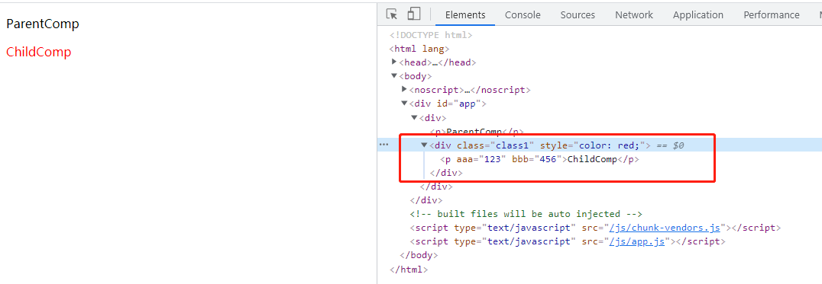Open the /js/app.js script link

636,241
